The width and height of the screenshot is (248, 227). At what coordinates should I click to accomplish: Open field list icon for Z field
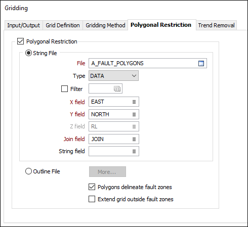134,126
